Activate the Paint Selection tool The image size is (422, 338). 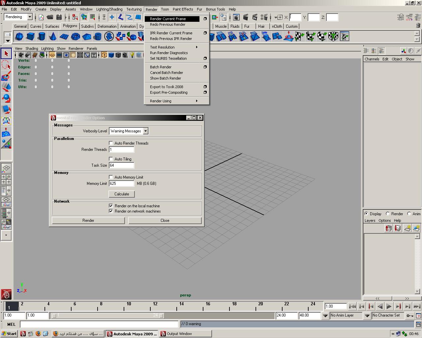[x=6, y=77]
